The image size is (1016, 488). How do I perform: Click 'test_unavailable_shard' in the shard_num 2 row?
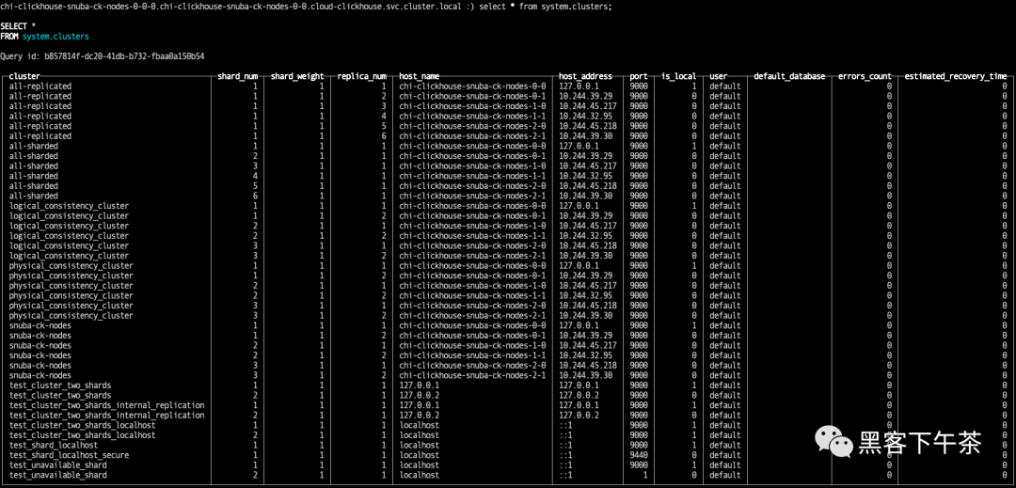pos(57,475)
